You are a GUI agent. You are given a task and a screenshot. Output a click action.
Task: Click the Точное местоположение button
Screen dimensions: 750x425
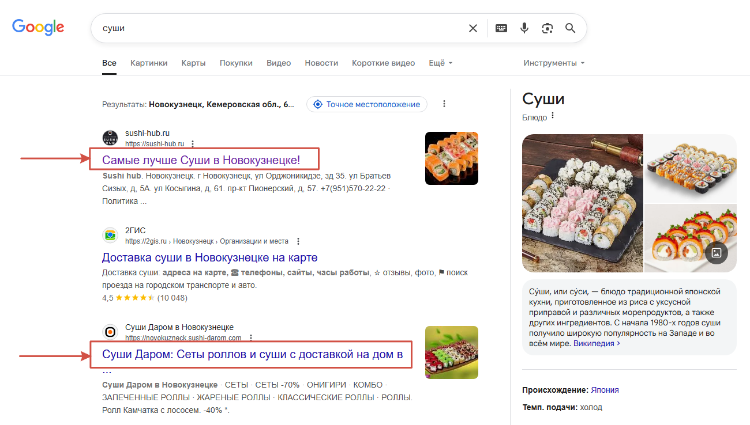[367, 104]
